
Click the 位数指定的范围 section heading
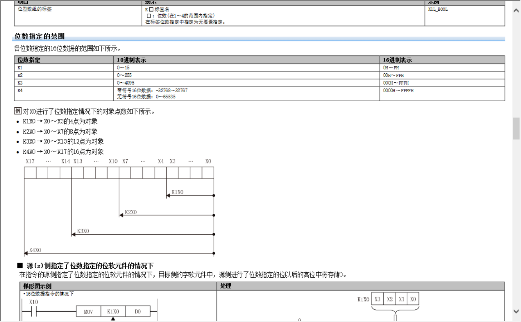click(40, 36)
